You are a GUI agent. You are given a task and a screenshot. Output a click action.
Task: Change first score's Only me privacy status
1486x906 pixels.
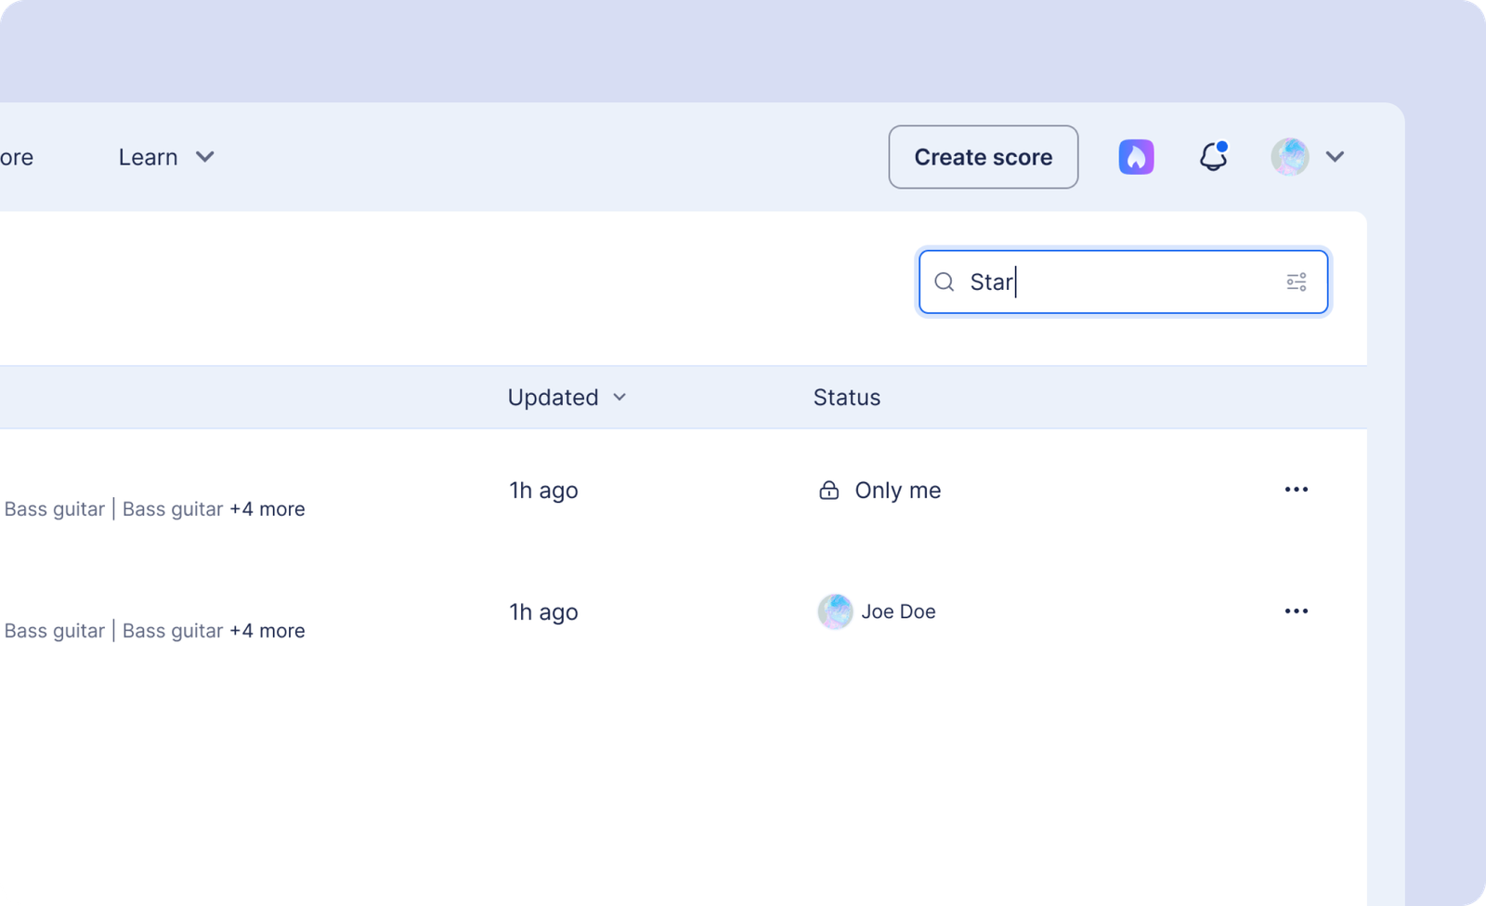[880, 490]
